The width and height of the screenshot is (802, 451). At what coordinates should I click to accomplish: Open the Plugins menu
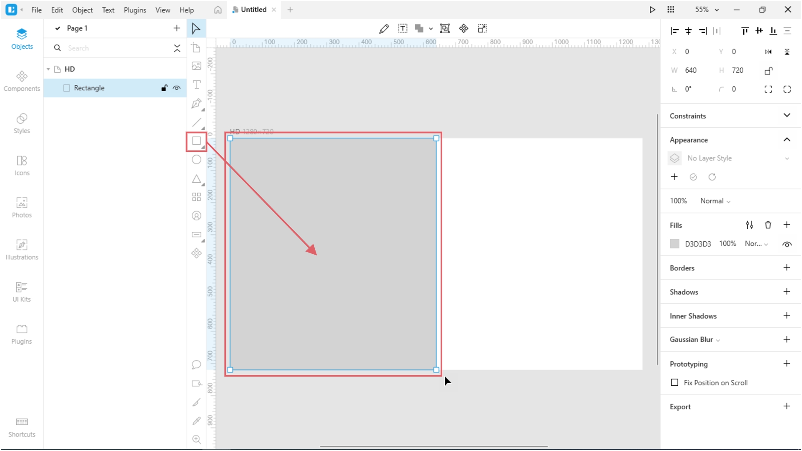tap(135, 10)
